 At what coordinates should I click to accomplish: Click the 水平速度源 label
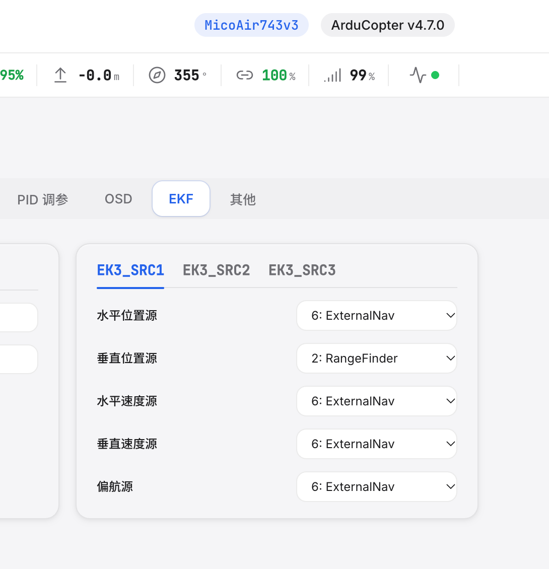click(127, 401)
